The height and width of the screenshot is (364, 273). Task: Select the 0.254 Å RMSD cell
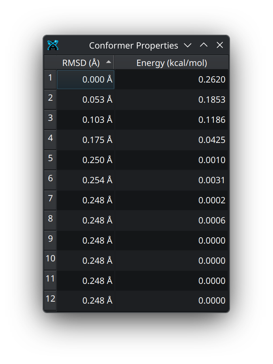(86, 180)
